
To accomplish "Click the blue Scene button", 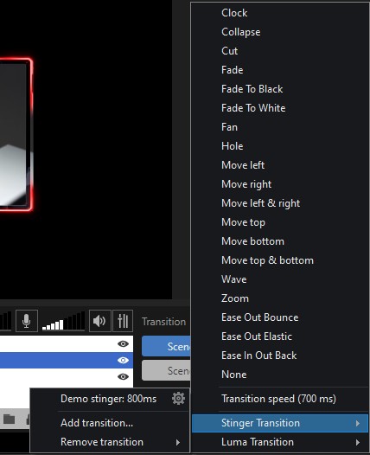I will [x=166, y=346].
